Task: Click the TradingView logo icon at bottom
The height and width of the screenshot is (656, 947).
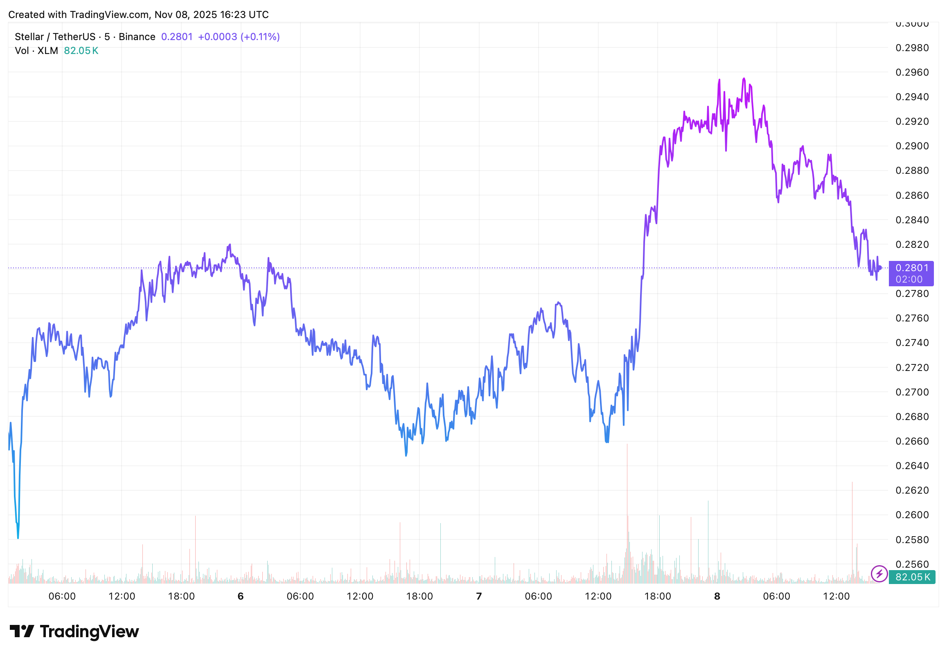Action: pos(22,631)
